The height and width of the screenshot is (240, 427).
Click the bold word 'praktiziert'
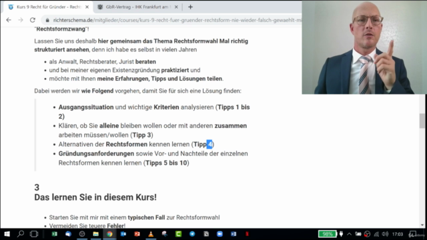click(x=175, y=70)
